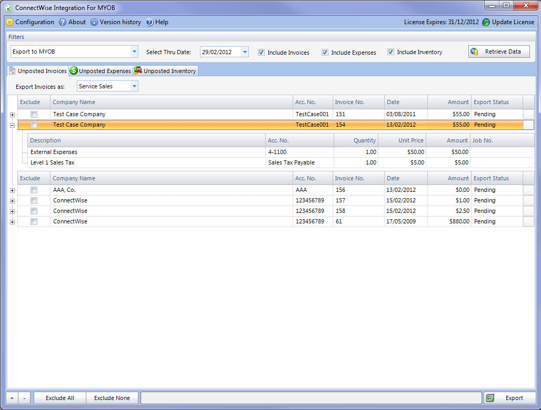Click the Retrieve Data button

tap(499, 52)
